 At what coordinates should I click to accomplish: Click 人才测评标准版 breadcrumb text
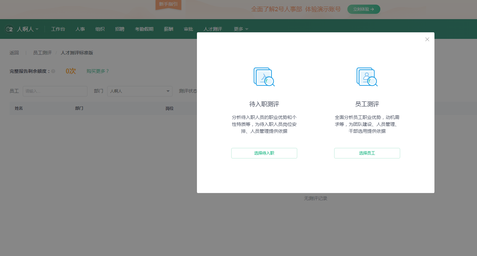(x=77, y=53)
